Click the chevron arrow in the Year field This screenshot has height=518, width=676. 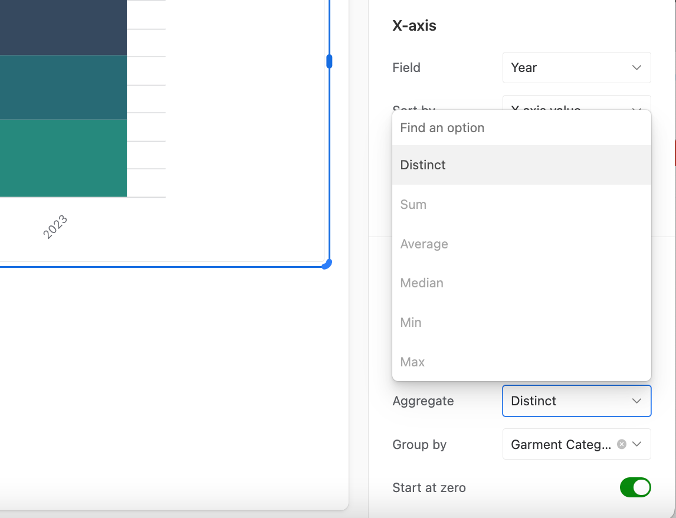636,67
